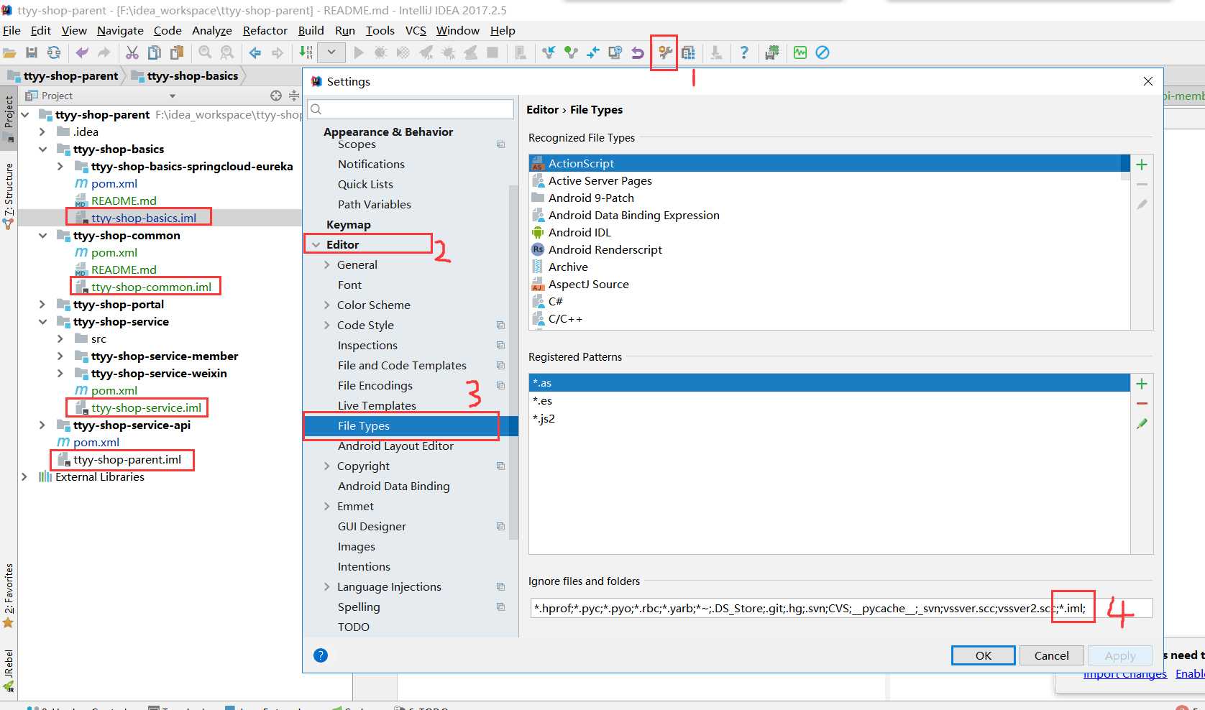Click the Build project icon
The width and height of the screenshot is (1205, 710).
[x=306, y=52]
